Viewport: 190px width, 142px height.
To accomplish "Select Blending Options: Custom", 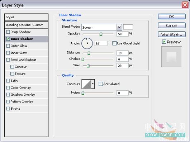I will point(27,25).
